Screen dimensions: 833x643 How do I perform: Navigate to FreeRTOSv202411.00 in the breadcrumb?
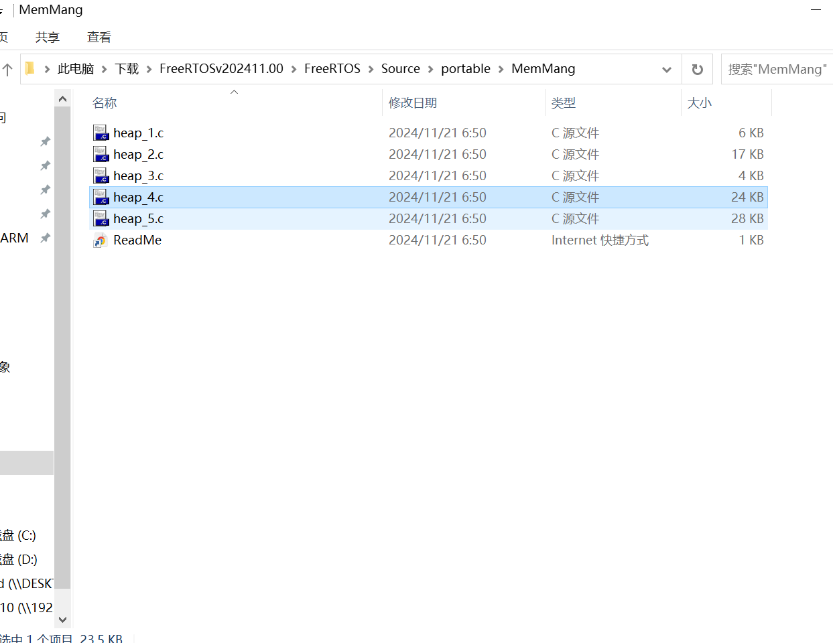221,68
